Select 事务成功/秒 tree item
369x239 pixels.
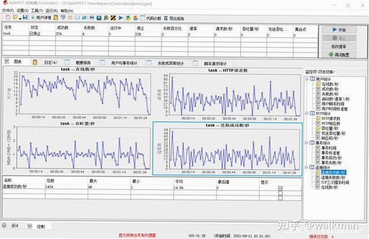pyautogui.click(x=332, y=158)
